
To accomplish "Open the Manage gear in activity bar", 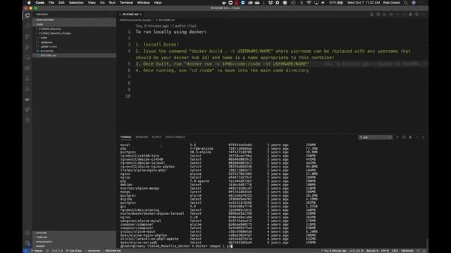I will (27, 243).
